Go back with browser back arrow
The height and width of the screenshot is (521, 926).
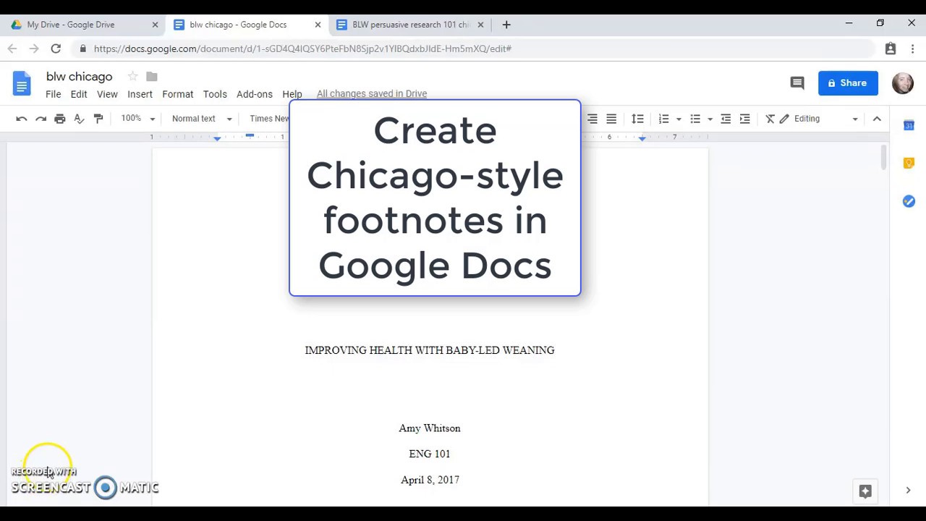point(12,48)
